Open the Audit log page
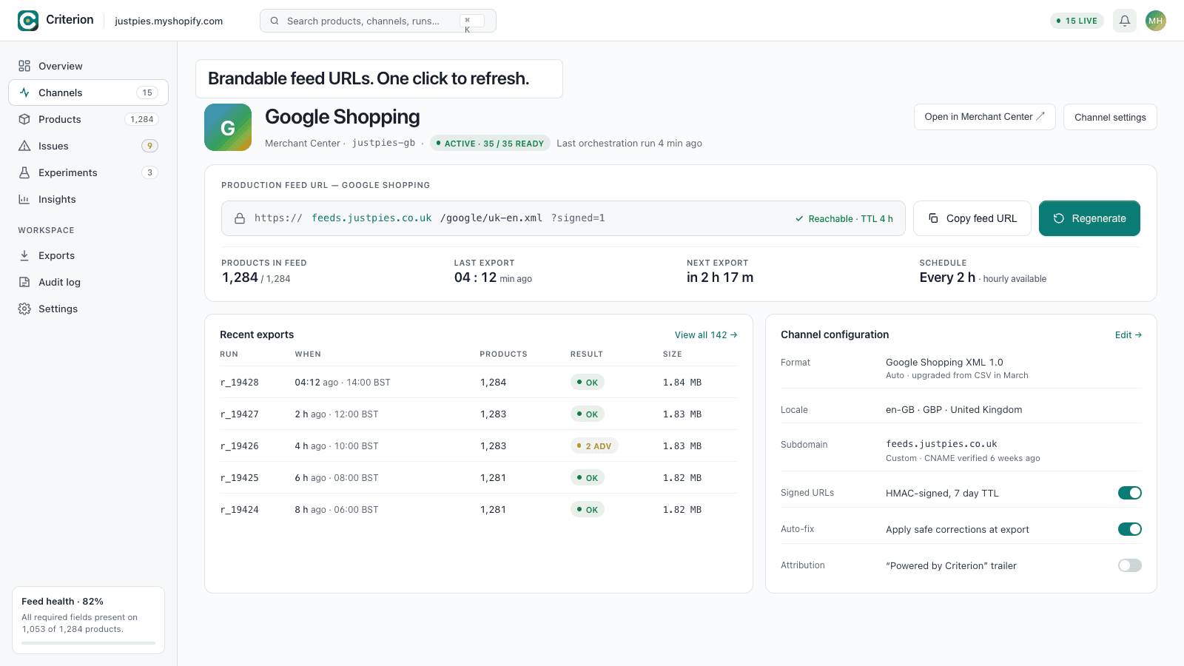The height and width of the screenshot is (666, 1184). (88, 282)
